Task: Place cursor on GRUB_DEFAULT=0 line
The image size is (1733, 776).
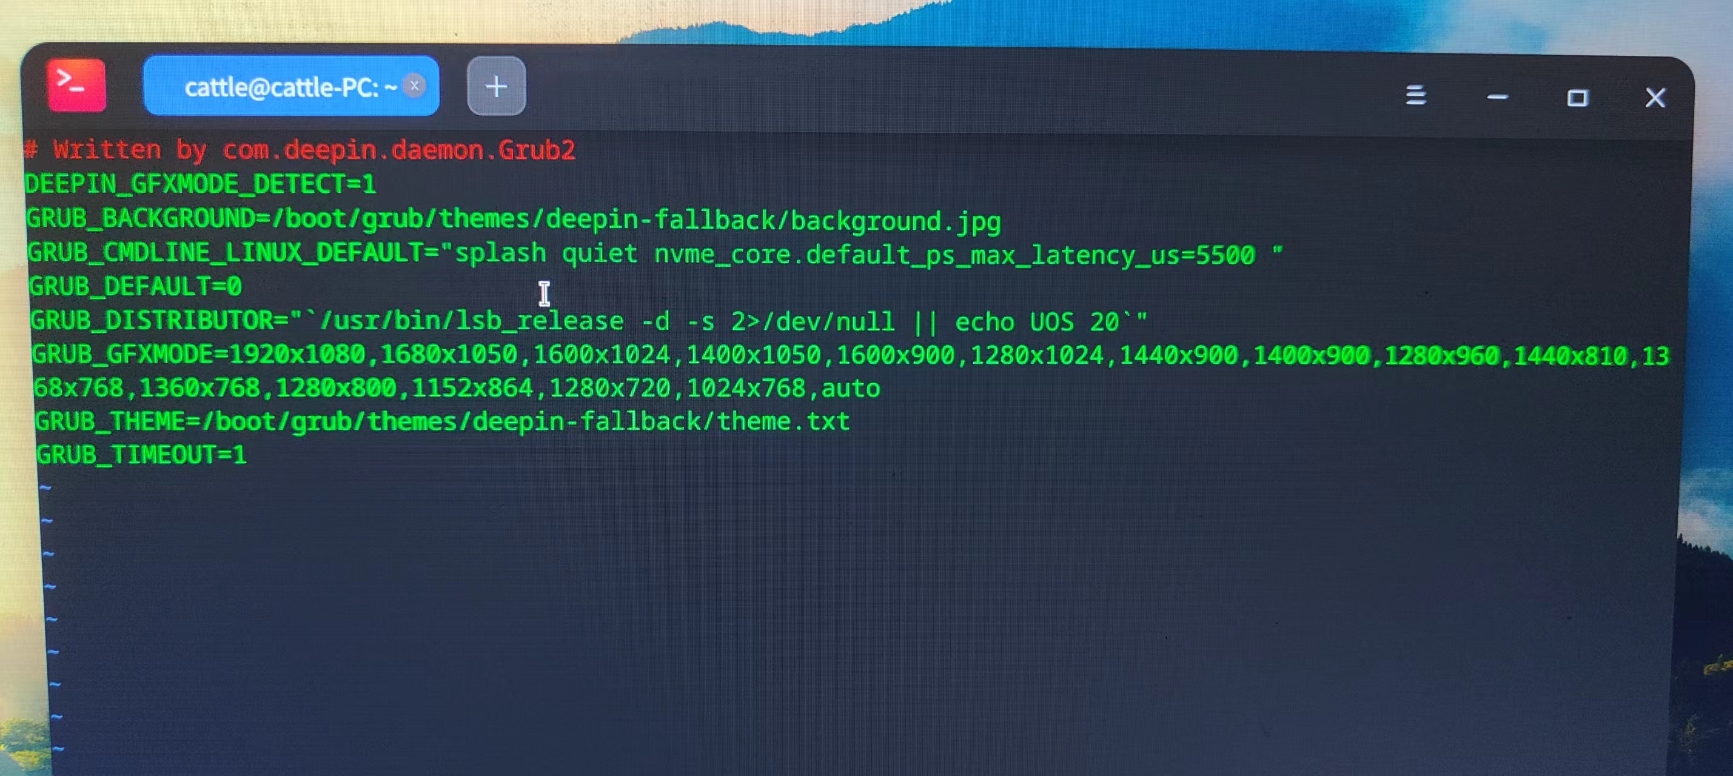Action: [x=135, y=287]
